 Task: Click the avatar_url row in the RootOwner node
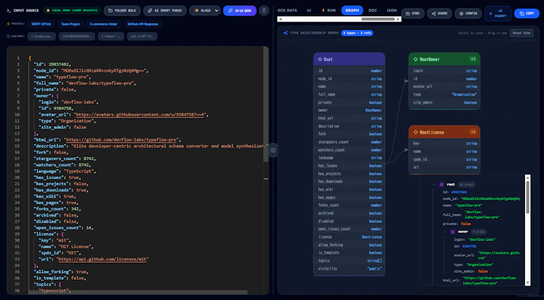click(445, 87)
